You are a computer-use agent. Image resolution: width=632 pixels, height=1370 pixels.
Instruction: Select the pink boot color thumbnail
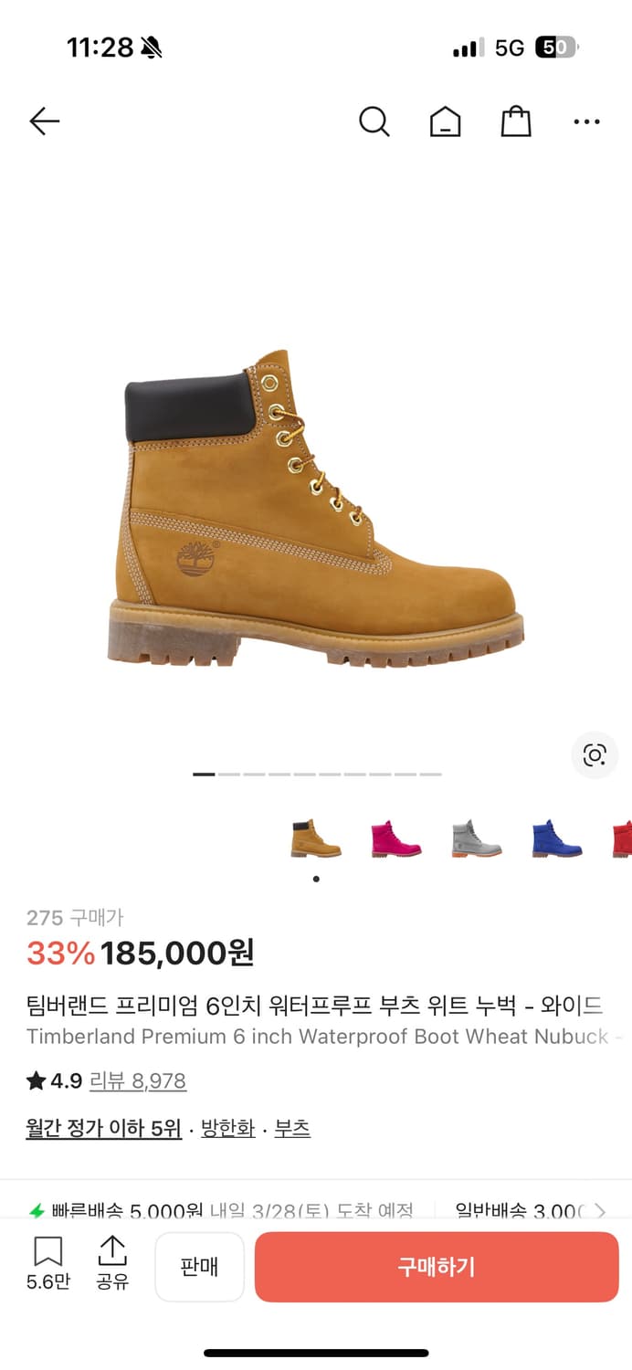pos(396,838)
